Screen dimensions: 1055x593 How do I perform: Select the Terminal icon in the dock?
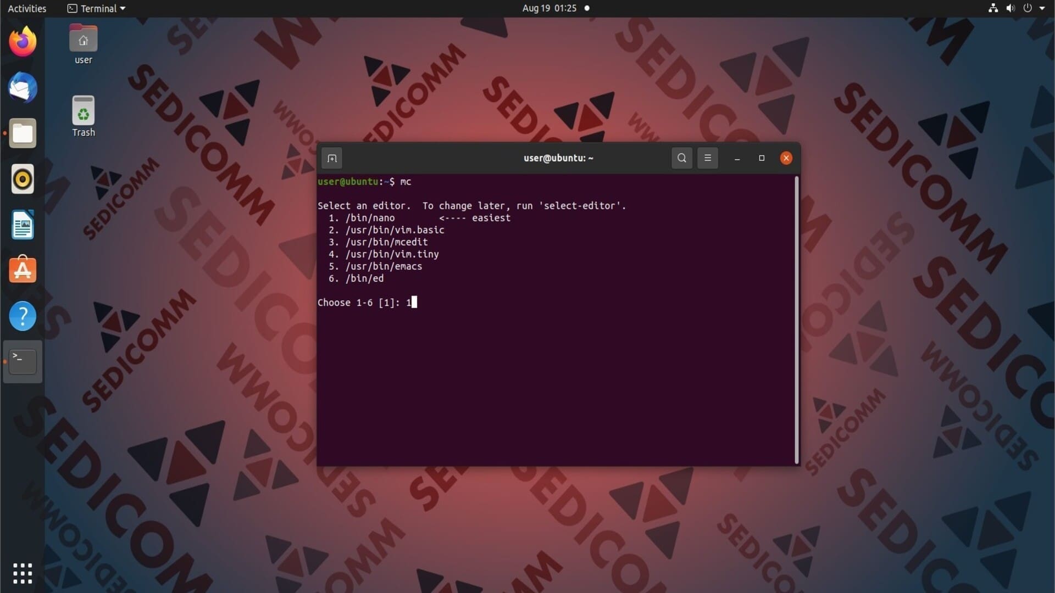pos(23,362)
